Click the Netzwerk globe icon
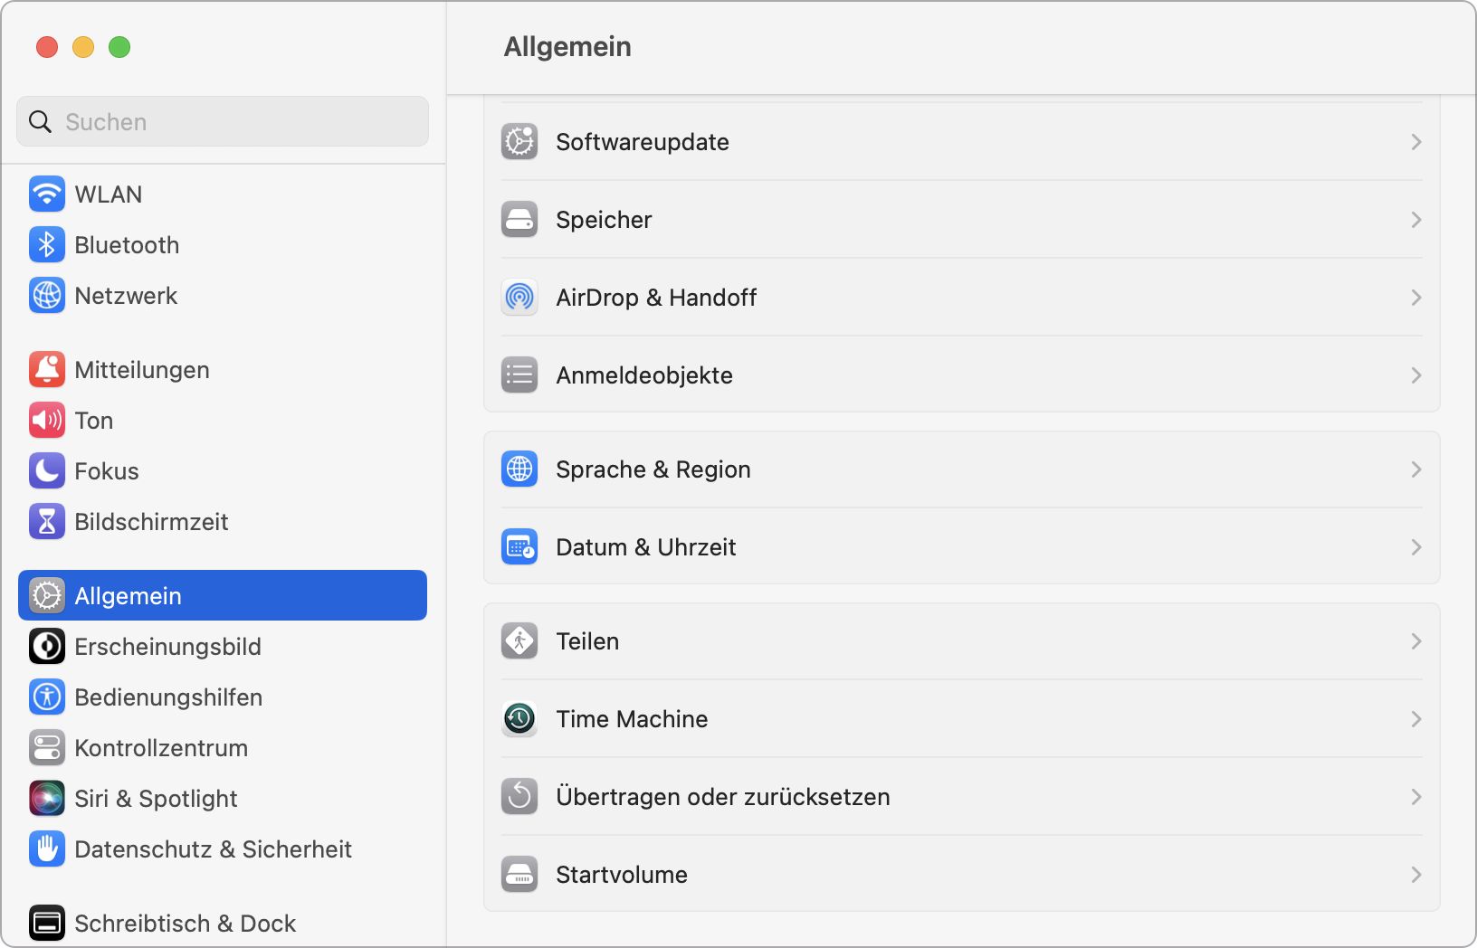Viewport: 1477px width, 948px height. click(x=46, y=295)
